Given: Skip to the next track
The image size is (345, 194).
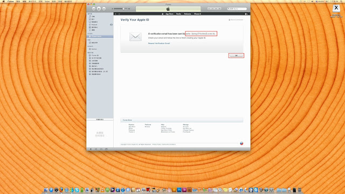Looking at the screenshot, I should 104,9.
